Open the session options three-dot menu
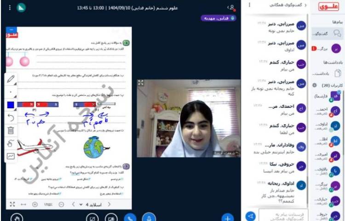Screen dimensions: 345x221 pos(10,8)
